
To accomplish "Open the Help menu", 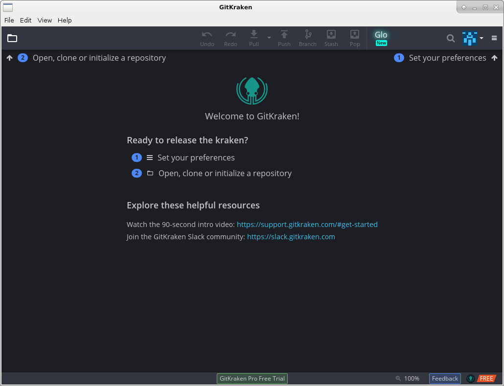I will pos(65,20).
